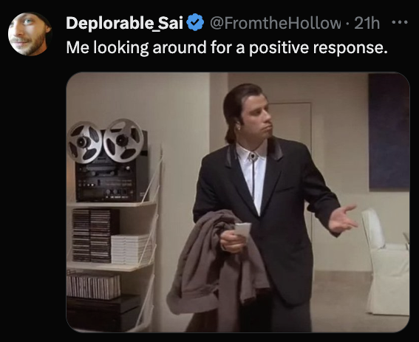Click the row of CDs on lower shelf
The height and width of the screenshot is (342, 419).
pyautogui.click(x=94, y=286)
